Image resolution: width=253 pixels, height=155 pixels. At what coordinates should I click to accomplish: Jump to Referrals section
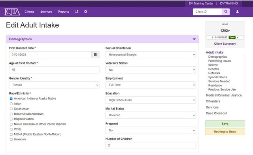coord(214,73)
